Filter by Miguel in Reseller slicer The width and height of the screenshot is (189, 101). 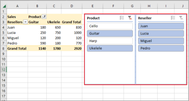161,41
